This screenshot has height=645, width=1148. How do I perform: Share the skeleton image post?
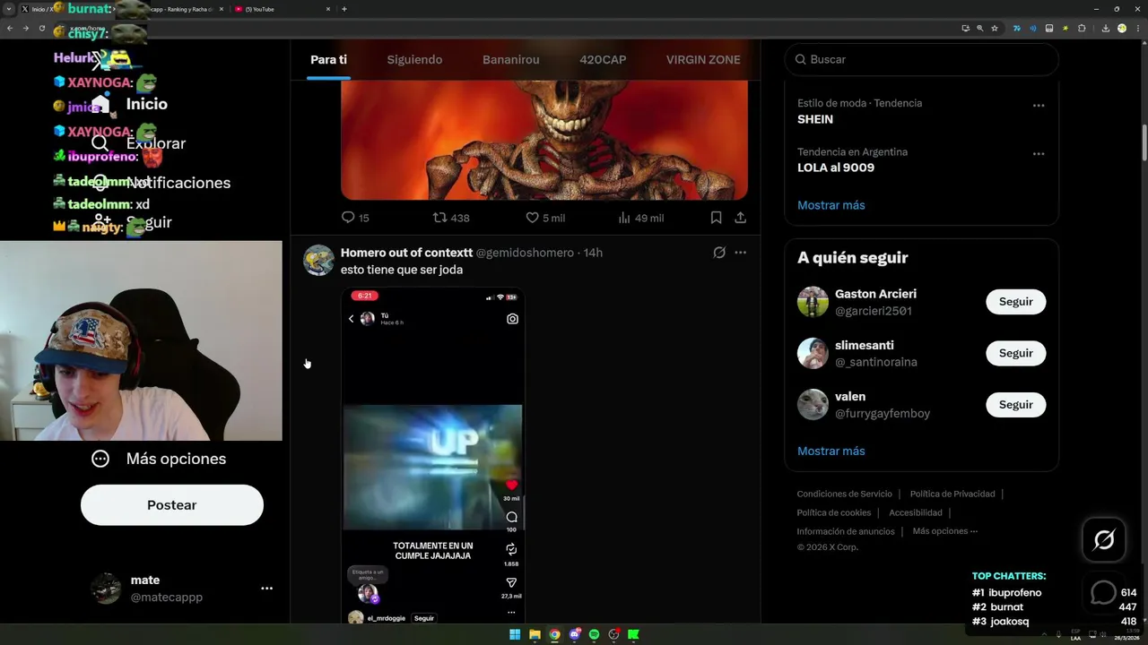coord(740,218)
